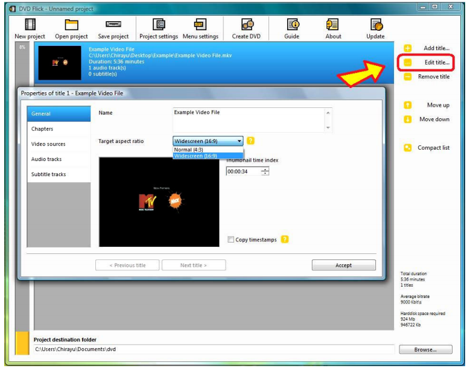The width and height of the screenshot is (467, 368).
Task: Click the Move up label
Action: (x=438, y=105)
